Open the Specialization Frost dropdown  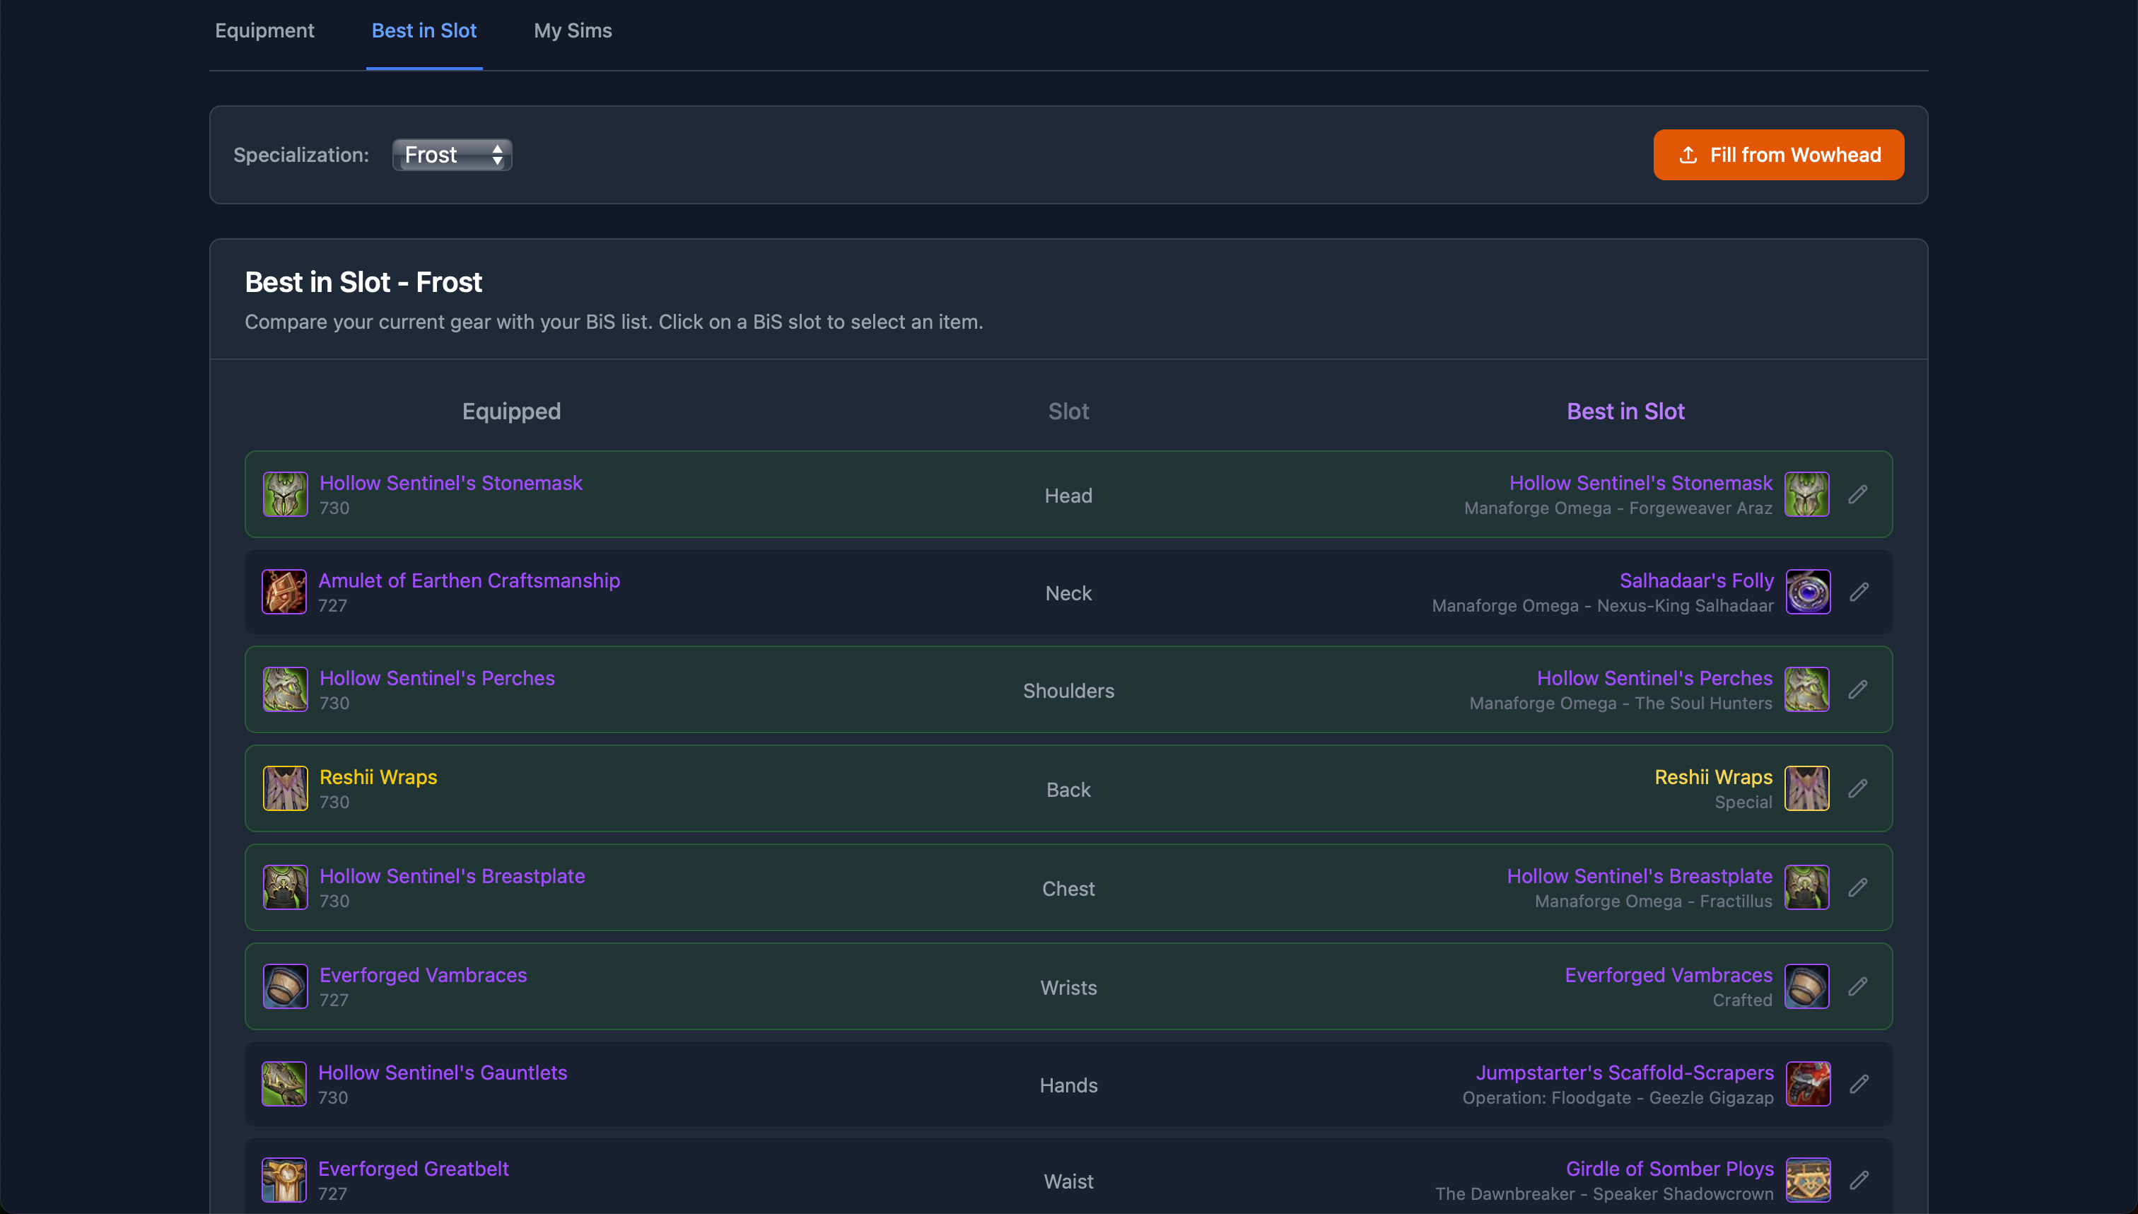click(452, 155)
